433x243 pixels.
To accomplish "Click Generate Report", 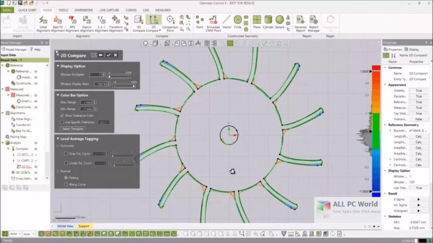I will click(x=300, y=24).
